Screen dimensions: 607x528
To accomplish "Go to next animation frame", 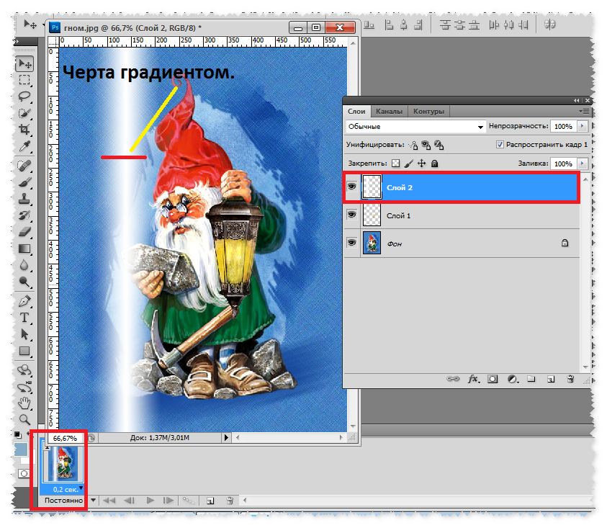I will (x=168, y=501).
